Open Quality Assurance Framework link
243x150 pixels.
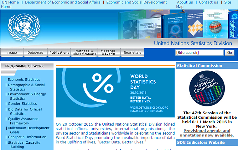[x=23, y=121]
